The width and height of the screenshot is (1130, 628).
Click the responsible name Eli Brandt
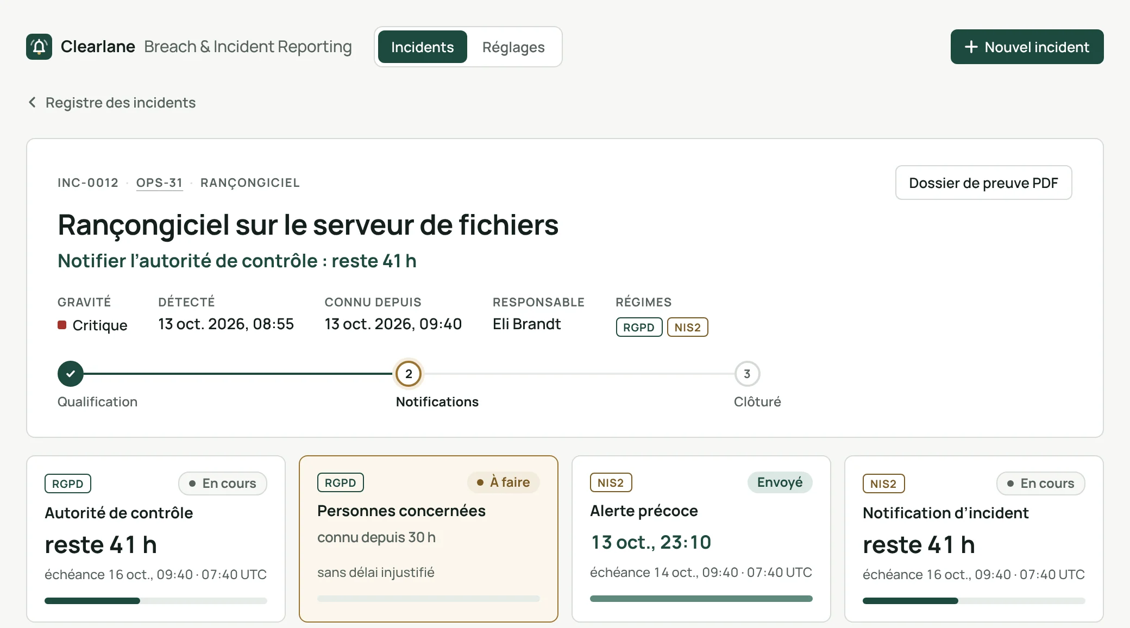tap(526, 324)
